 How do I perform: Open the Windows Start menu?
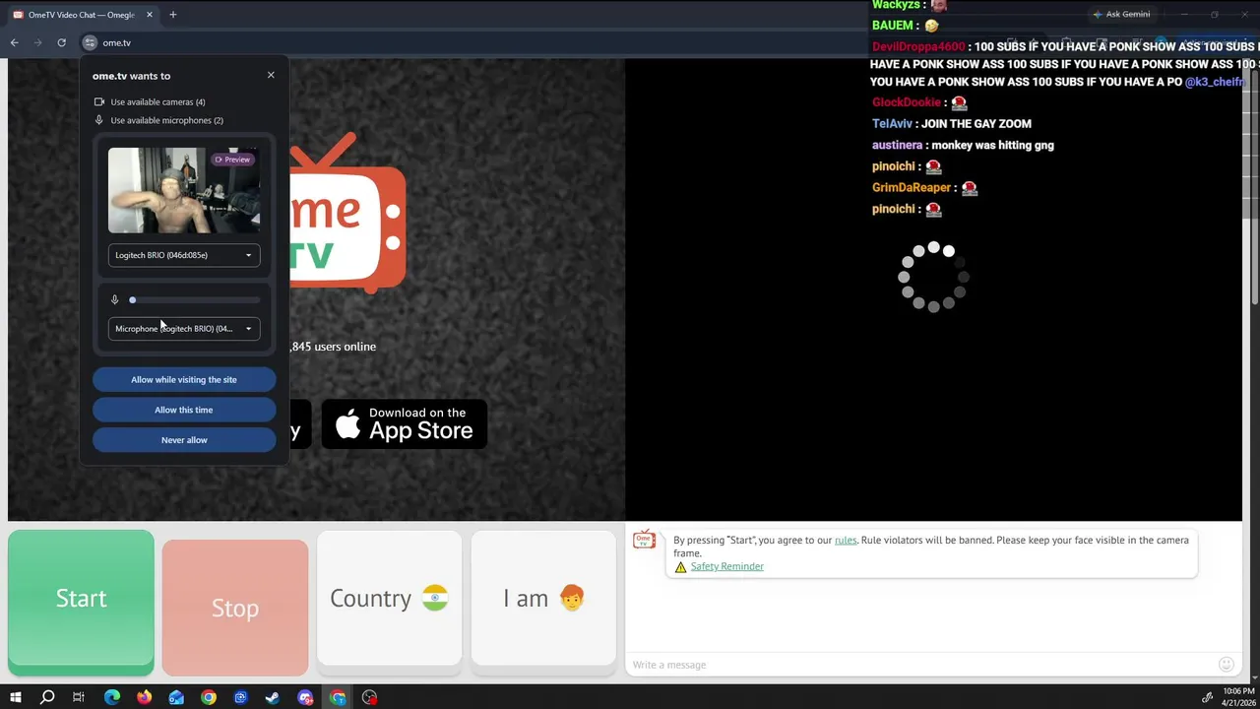(x=15, y=697)
